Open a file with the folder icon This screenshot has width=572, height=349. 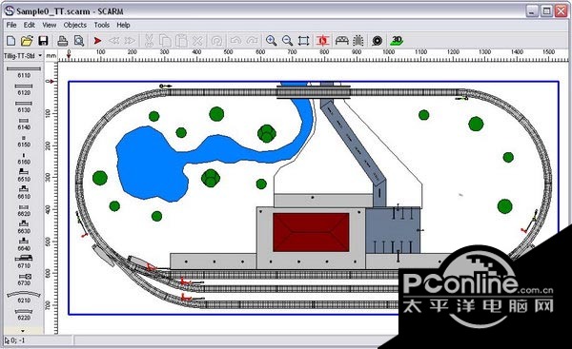click(27, 40)
